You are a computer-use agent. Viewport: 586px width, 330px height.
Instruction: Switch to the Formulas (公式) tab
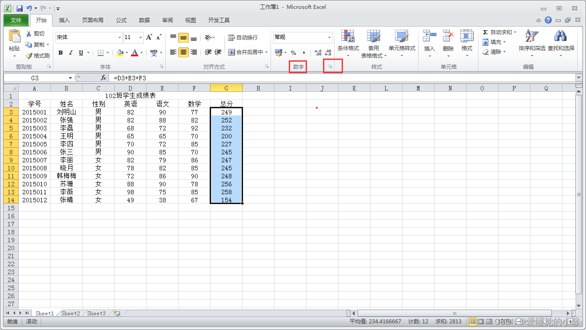(121, 20)
